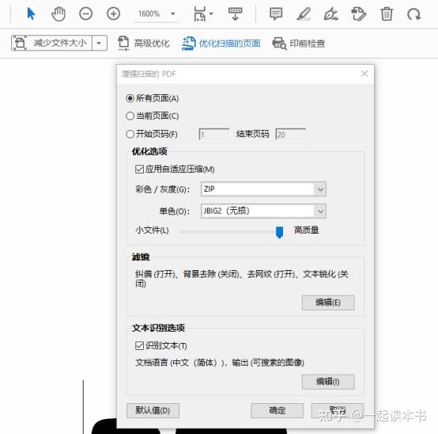Click the 确定 button

click(277, 410)
